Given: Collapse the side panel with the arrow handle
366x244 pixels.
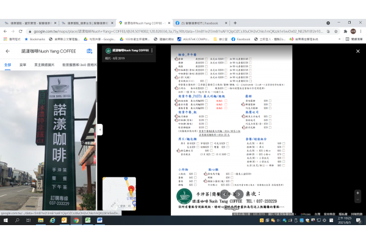Looking at the screenshot, I should tap(100, 129).
